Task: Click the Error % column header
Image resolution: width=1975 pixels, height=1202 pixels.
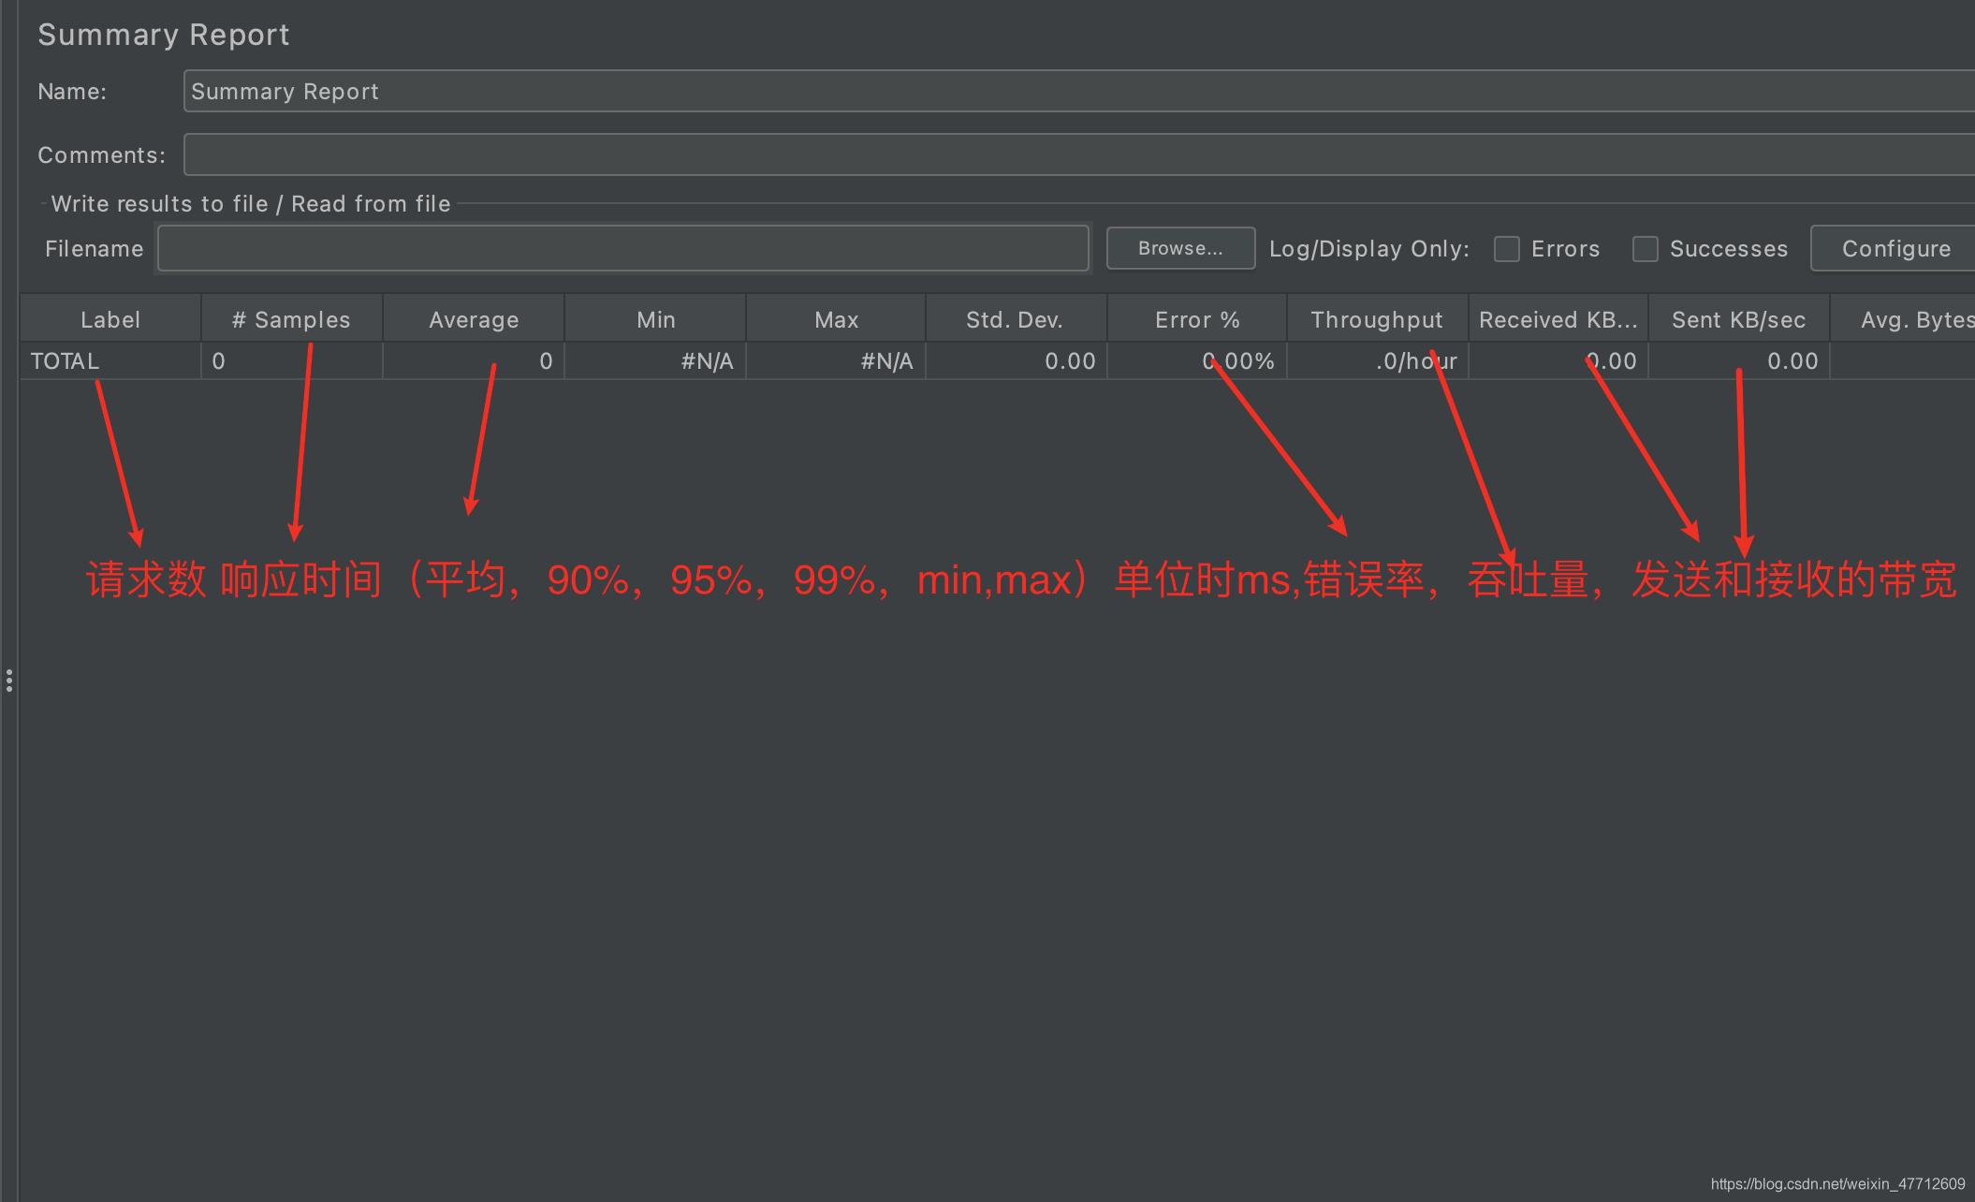Action: click(1197, 319)
